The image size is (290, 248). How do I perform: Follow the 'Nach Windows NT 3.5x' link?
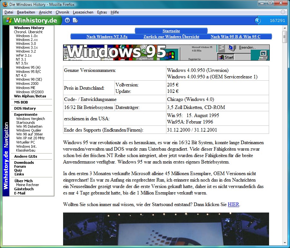[107, 37]
